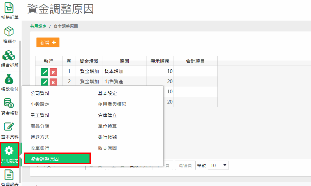Choose 公司資料 from the popup menu

tap(40, 93)
